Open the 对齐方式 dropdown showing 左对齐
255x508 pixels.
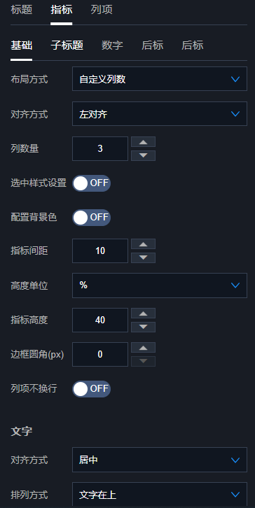[x=160, y=114]
